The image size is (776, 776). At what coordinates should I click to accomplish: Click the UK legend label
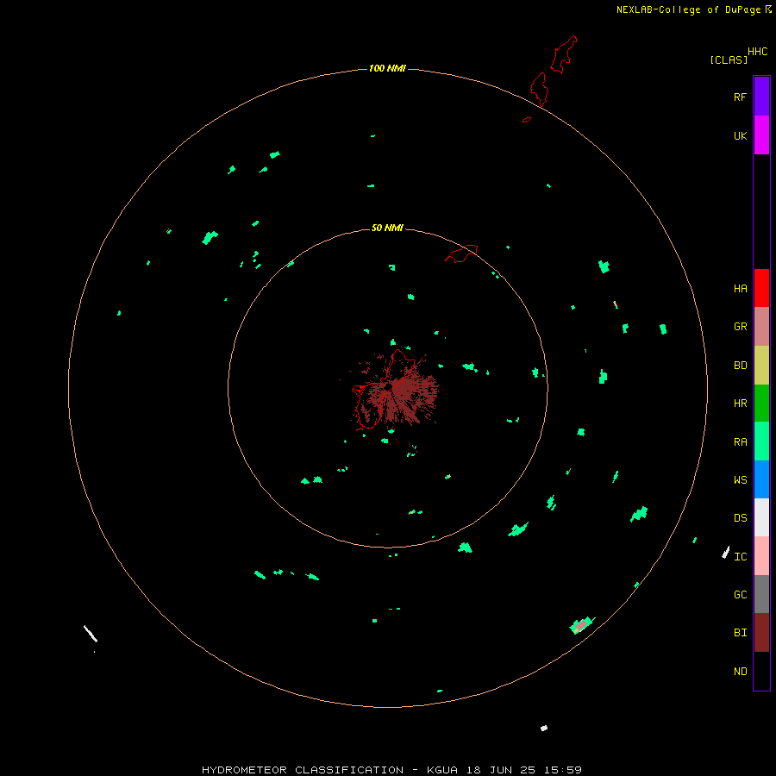(x=740, y=135)
